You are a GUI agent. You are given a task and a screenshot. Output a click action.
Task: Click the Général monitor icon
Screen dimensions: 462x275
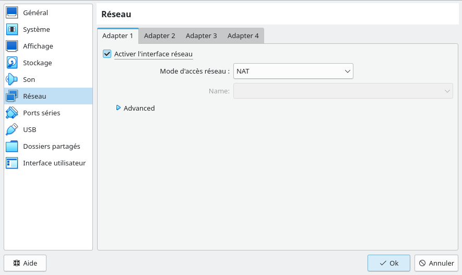[12, 13]
